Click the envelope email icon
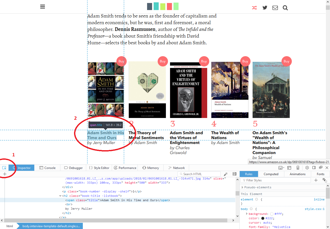The width and height of the screenshot is (330, 229). [275, 8]
